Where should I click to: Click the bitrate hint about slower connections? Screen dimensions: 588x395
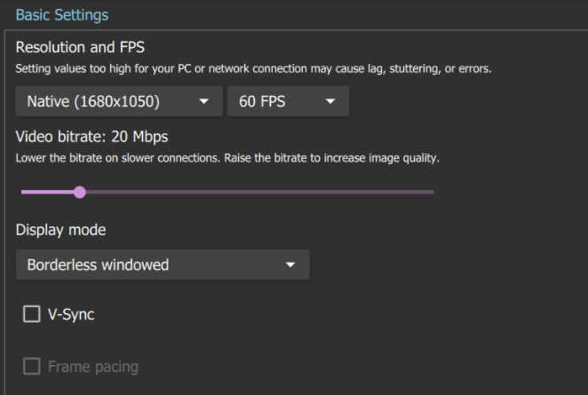tap(227, 159)
